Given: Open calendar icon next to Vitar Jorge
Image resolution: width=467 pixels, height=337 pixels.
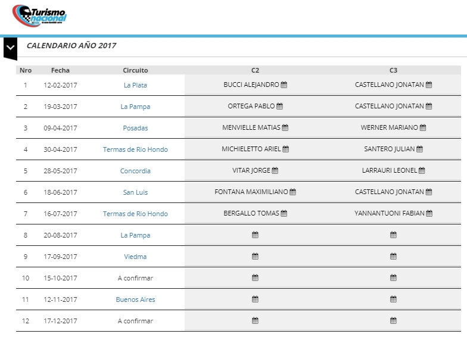Looking at the screenshot, I should [275, 171].
